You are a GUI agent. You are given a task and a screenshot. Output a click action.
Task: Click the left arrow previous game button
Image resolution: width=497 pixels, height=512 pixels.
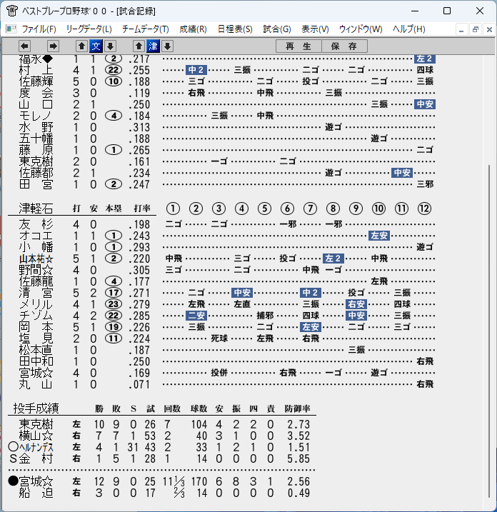[x=24, y=46]
